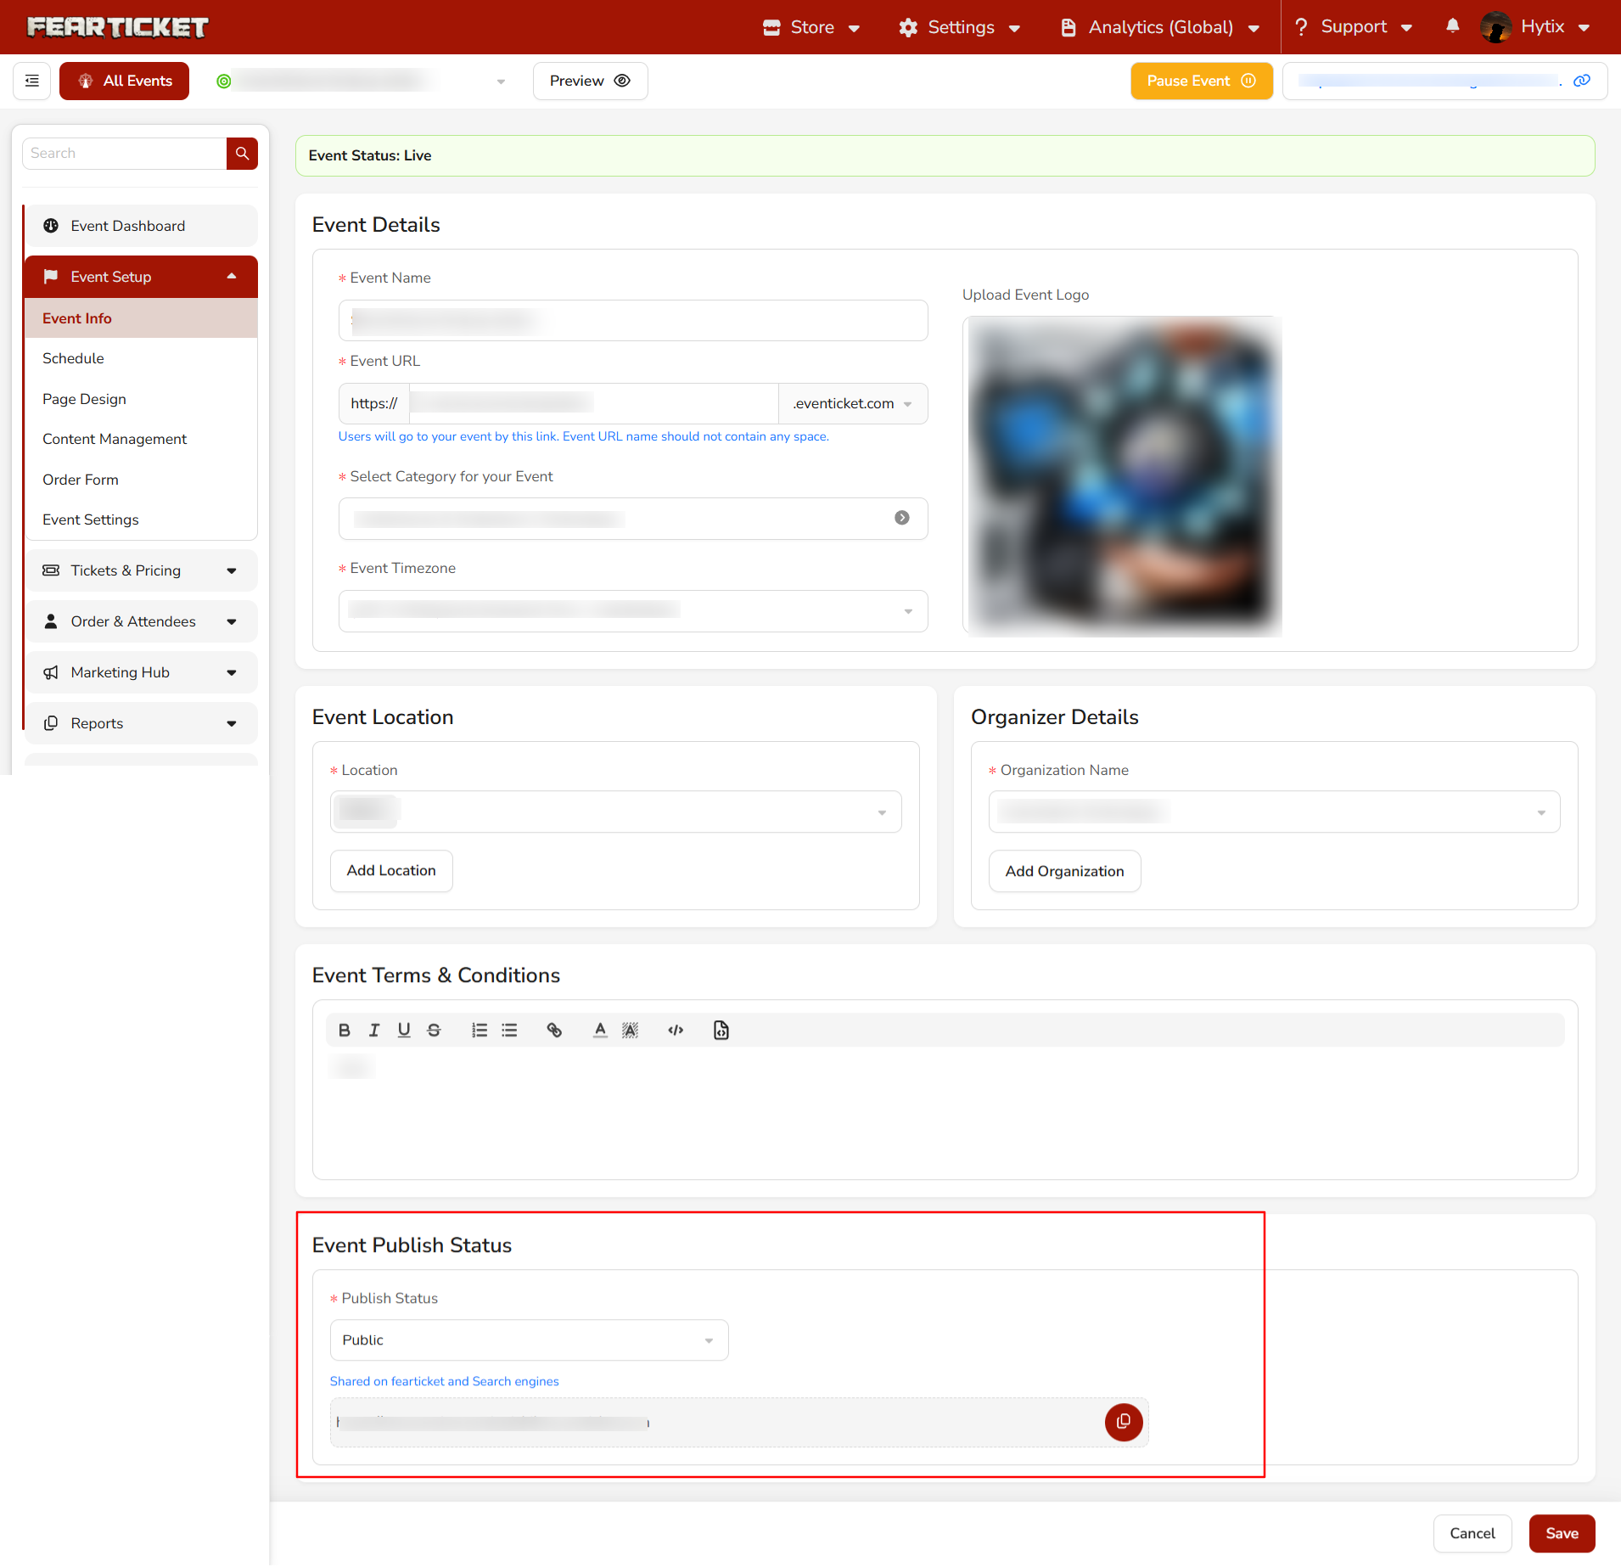Open the Location dropdown
Image resolution: width=1621 pixels, height=1567 pixels.
615,812
